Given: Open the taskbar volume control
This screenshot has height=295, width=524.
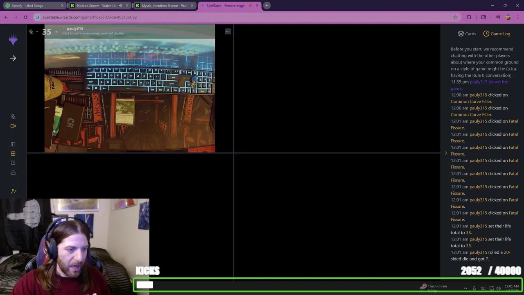Looking at the screenshot, I should pyautogui.click(x=498, y=288).
